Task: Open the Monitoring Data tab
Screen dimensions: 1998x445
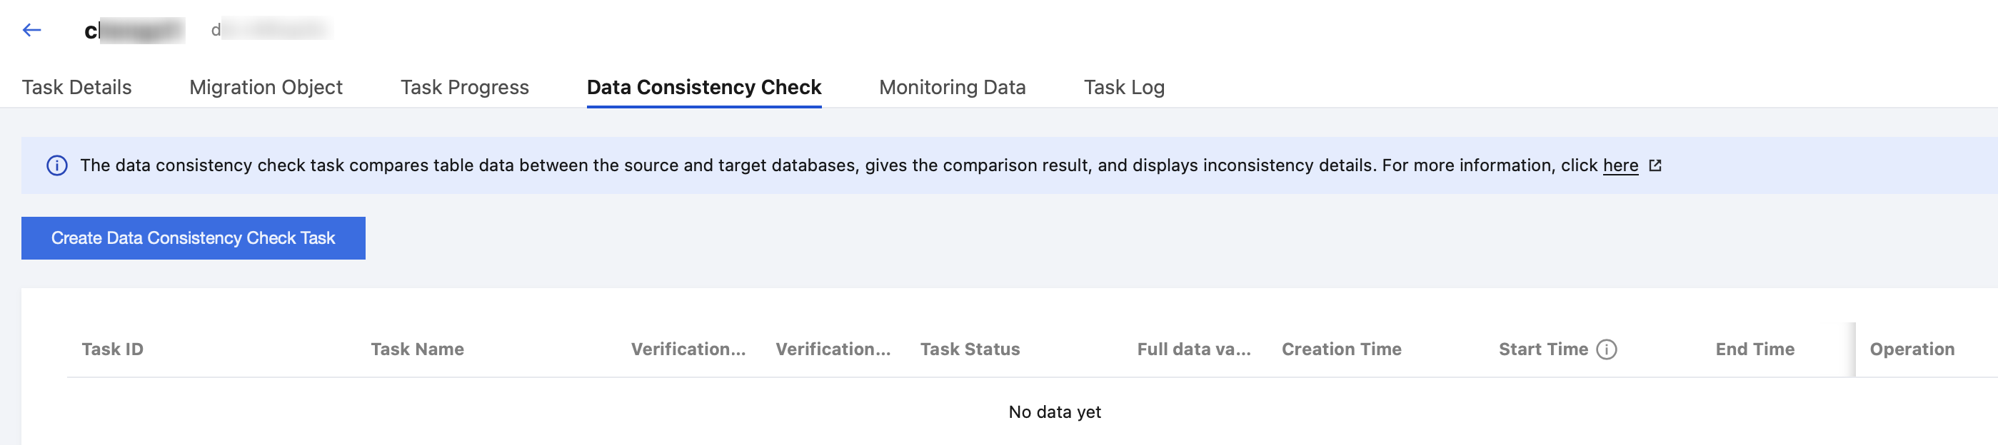Action: [952, 88]
